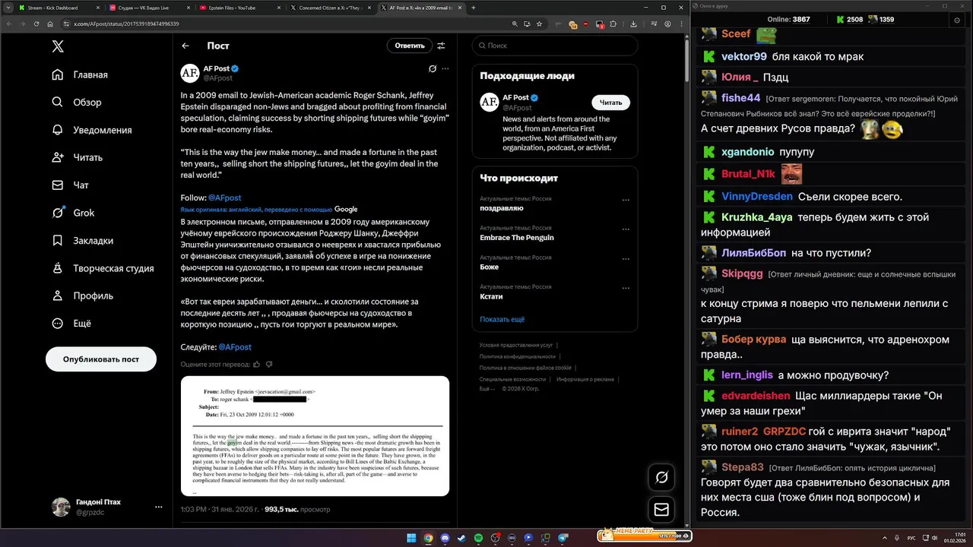
Task: Rate the translation thumbs up
Action: 256,365
